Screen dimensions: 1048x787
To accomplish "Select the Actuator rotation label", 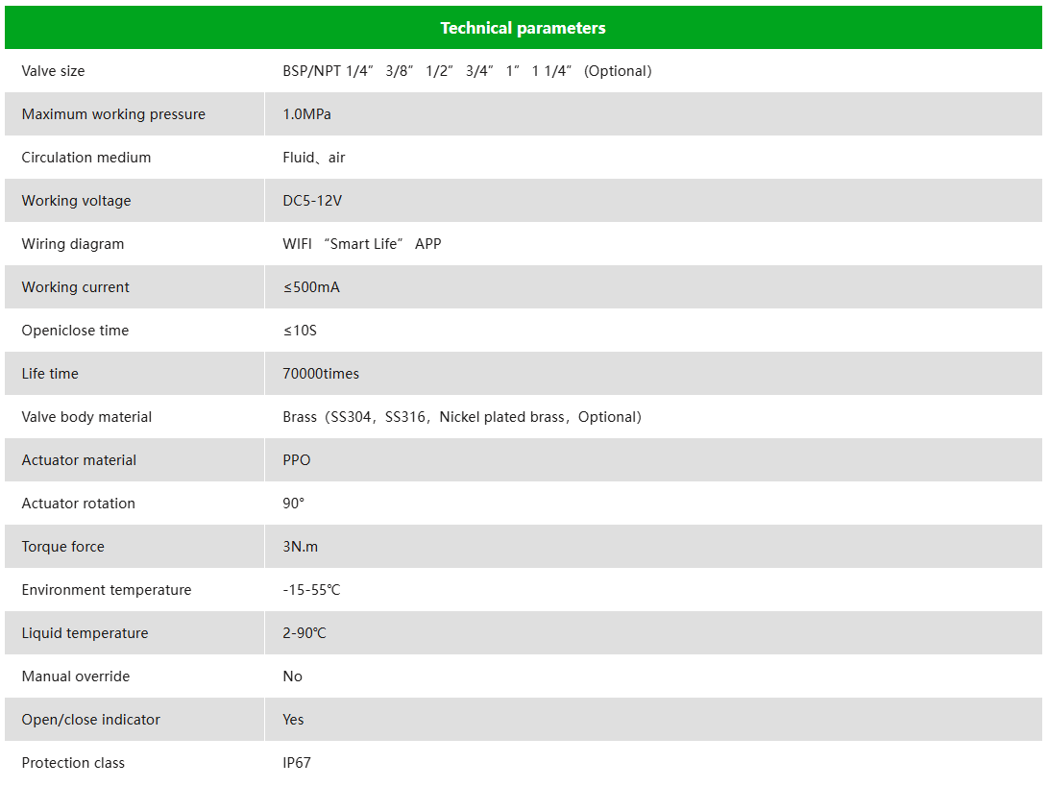I will [78, 504].
